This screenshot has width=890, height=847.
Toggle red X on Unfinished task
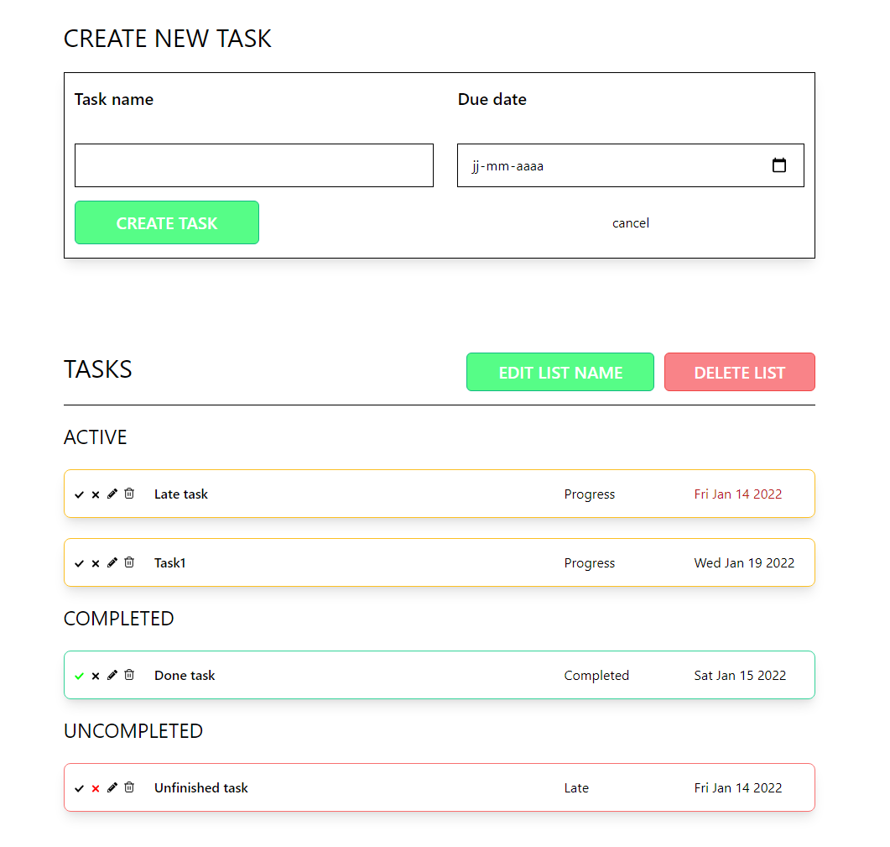[96, 788]
